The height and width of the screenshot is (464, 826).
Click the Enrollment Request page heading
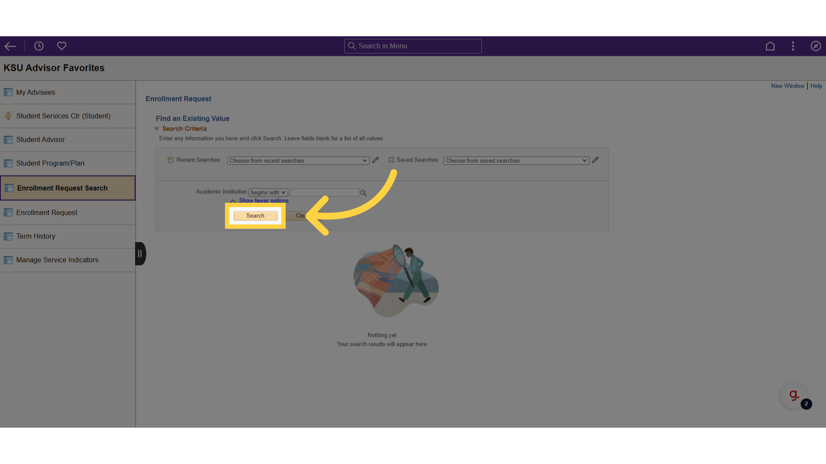coord(179,99)
